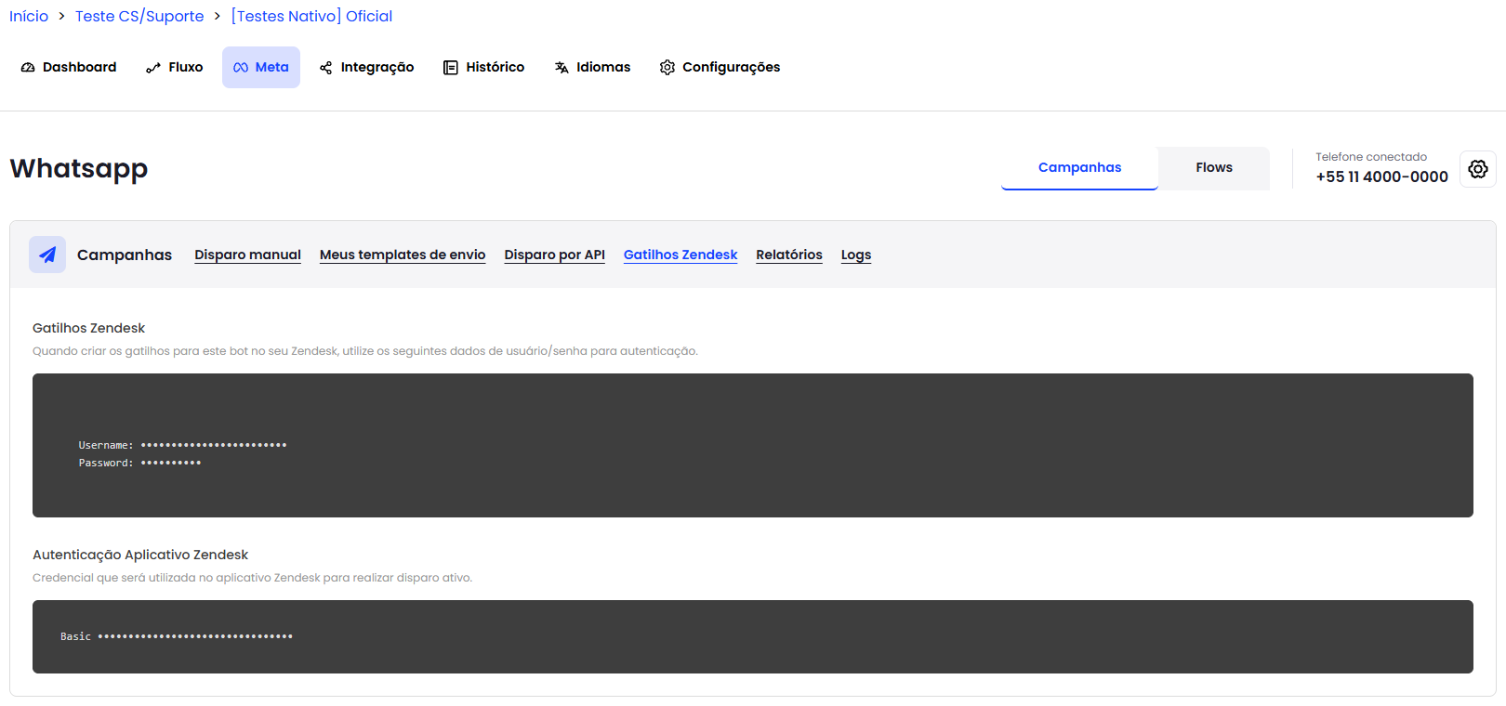Image resolution: width=1506 pixels, height=706 pixels.
Task: Open phone settings gear beside connected number
Action: coord(1478,169)
